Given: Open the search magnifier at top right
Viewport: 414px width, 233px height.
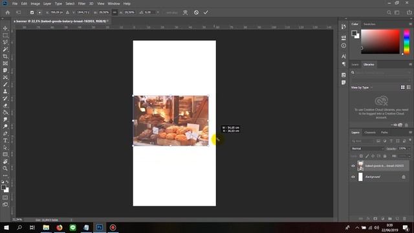Looking at the screenshot, I should [389, 12].
